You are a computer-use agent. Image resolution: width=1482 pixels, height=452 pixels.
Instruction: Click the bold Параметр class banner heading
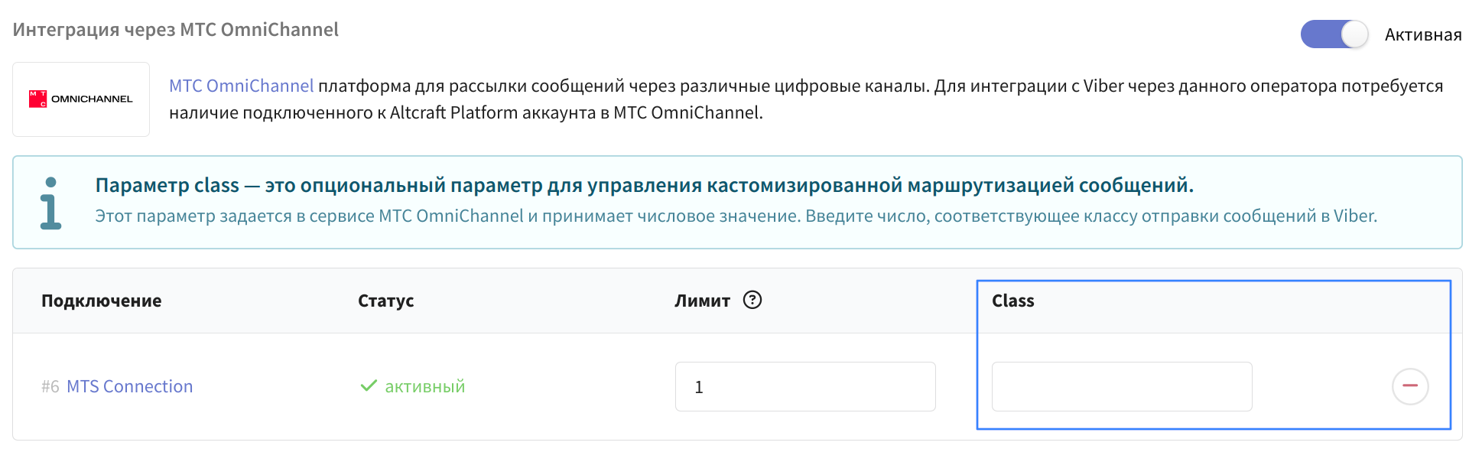(x=645, y=185)
